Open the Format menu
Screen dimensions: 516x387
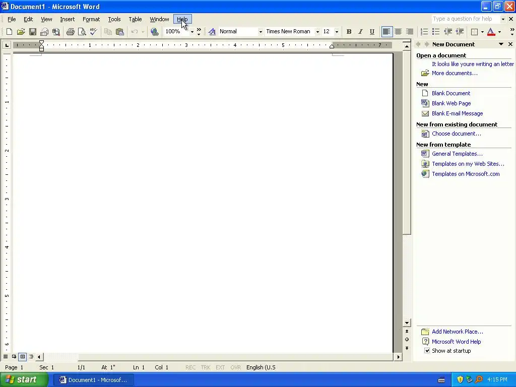[x=91, y=19]
